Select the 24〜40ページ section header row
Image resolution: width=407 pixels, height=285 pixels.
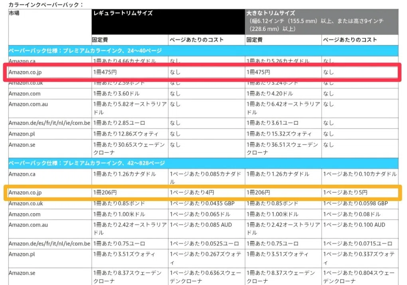203,51
